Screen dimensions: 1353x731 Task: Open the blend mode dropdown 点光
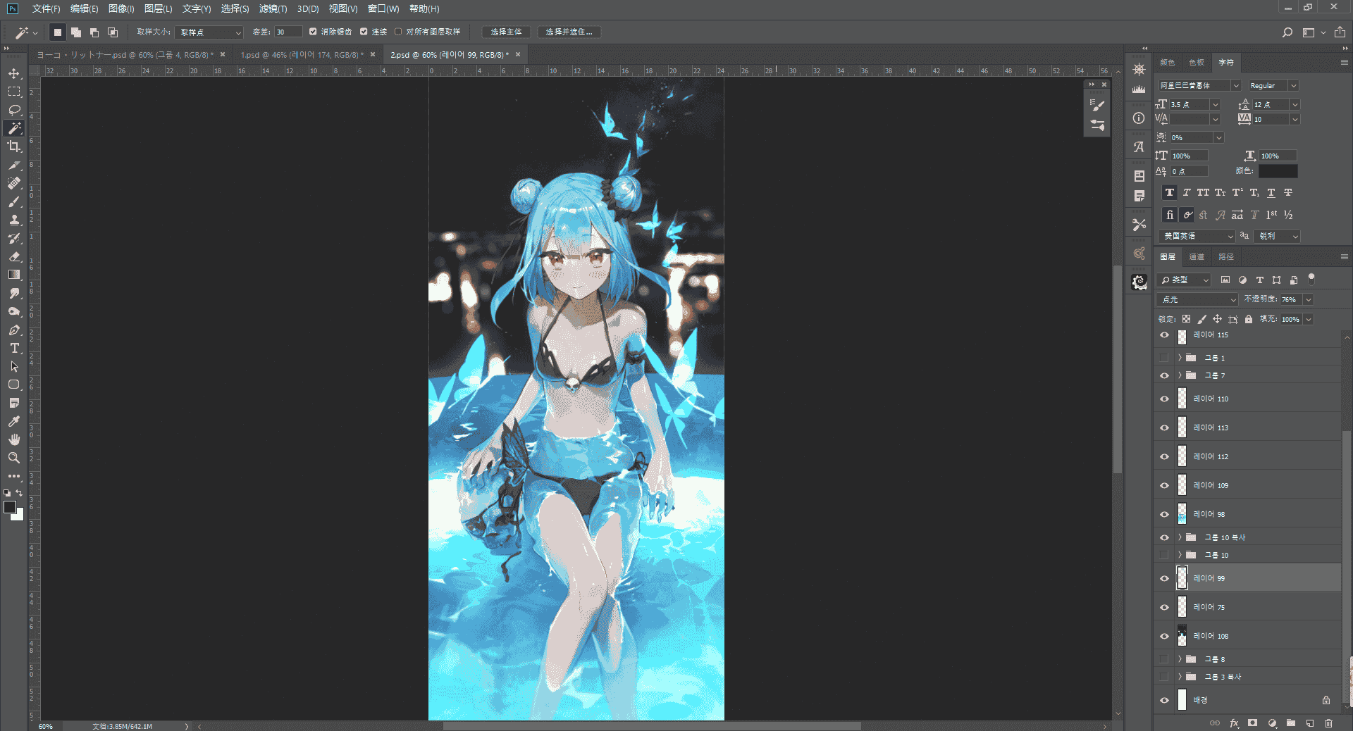click(x=1198, y=299)
